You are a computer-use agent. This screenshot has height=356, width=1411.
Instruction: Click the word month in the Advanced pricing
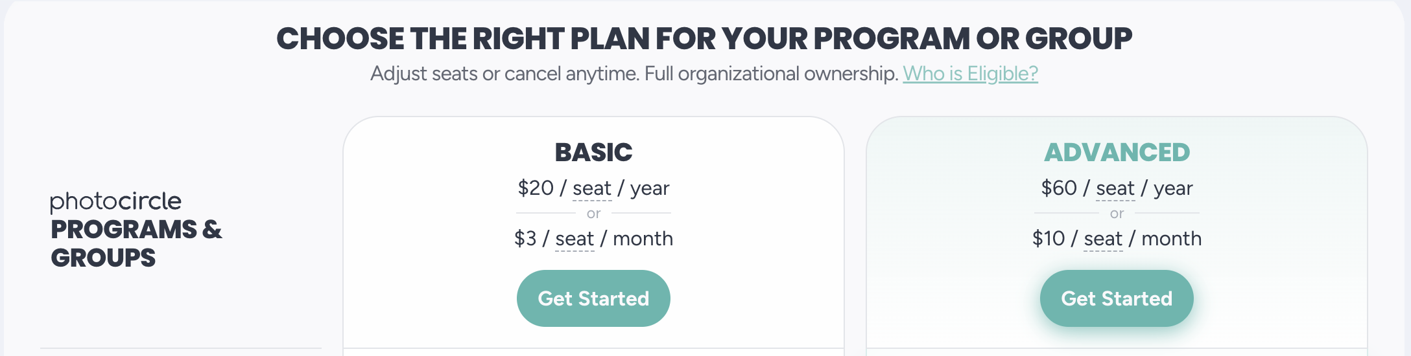1171,239
